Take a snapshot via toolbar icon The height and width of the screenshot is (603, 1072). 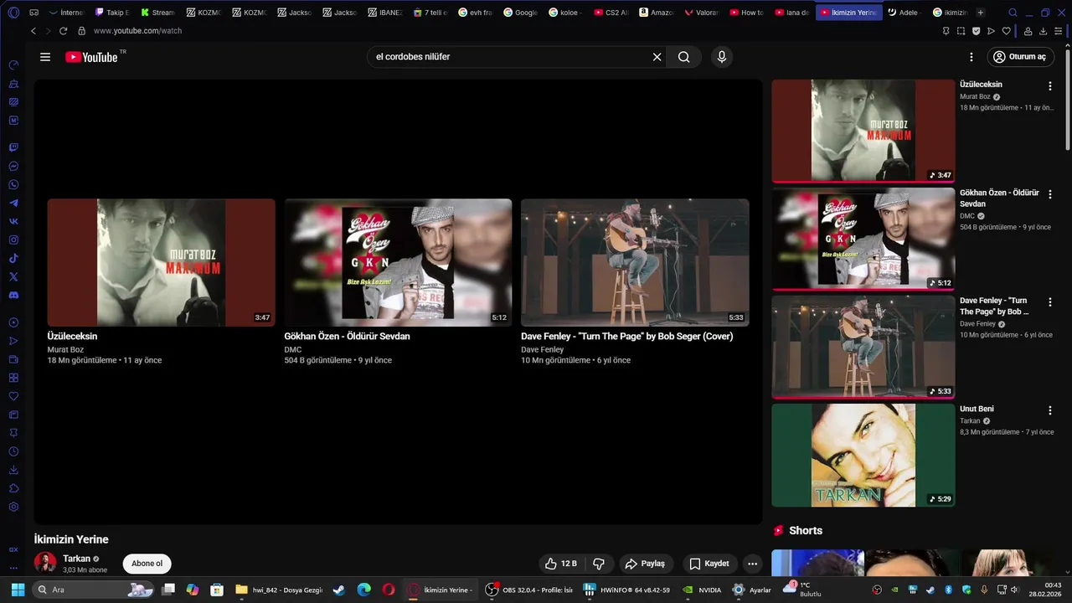tap(961, 31)
